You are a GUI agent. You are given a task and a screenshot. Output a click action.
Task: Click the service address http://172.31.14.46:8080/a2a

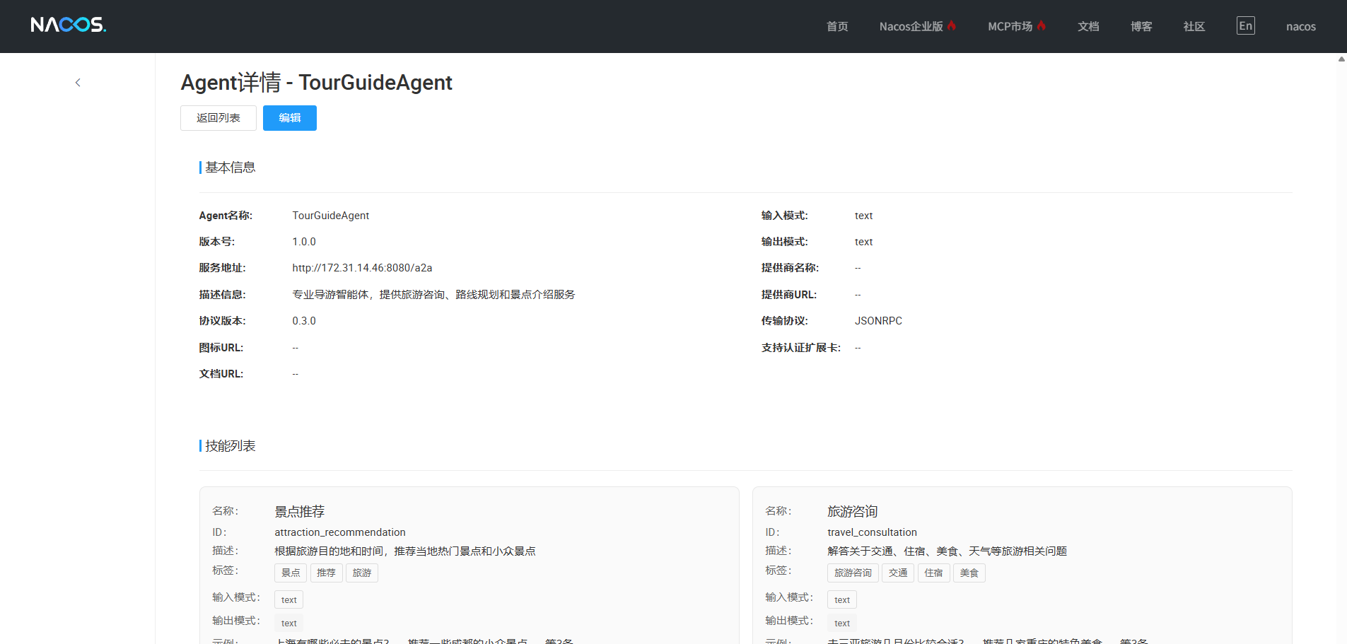coord(362,268)
